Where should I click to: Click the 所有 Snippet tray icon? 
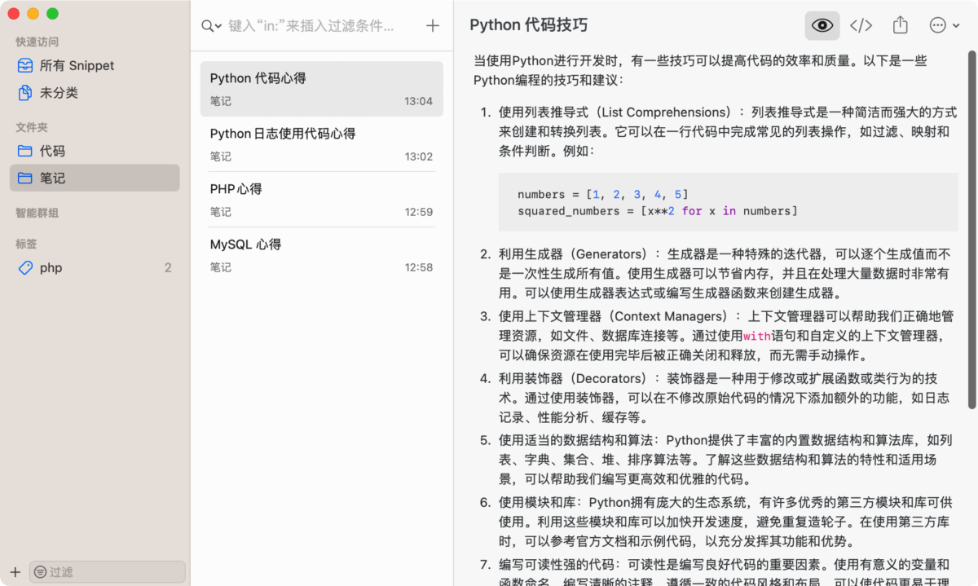pos(25,66)
